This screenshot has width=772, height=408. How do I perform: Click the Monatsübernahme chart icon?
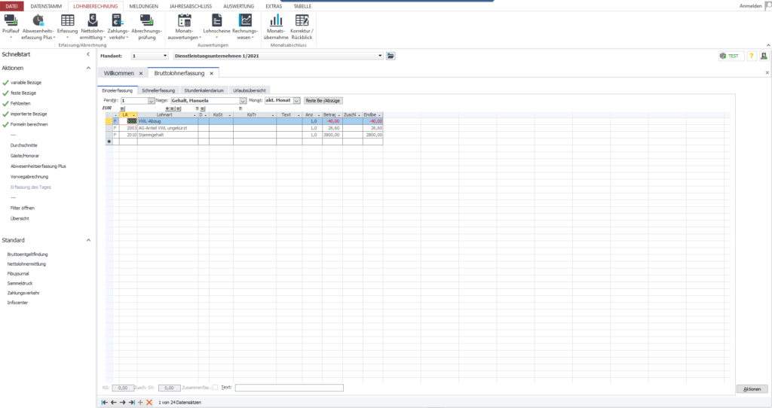pos(276,20)
